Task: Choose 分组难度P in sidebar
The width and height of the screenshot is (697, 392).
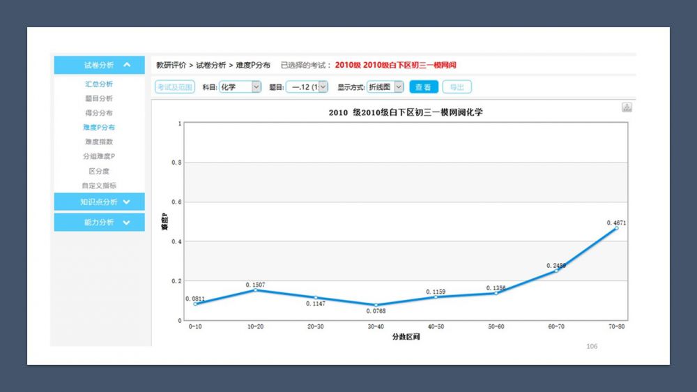Action: [99, 156]
